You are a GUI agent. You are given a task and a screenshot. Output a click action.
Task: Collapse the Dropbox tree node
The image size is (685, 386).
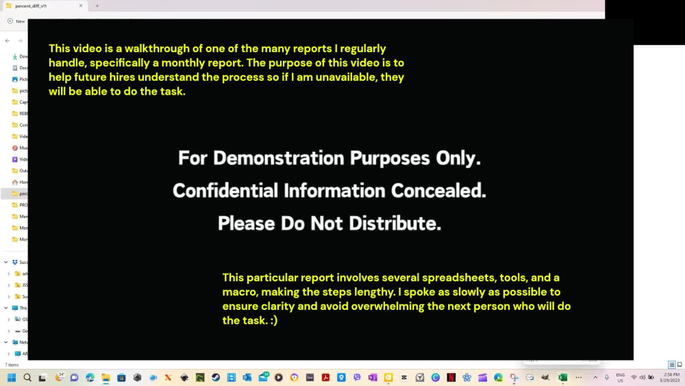click(x=5, y=263)
